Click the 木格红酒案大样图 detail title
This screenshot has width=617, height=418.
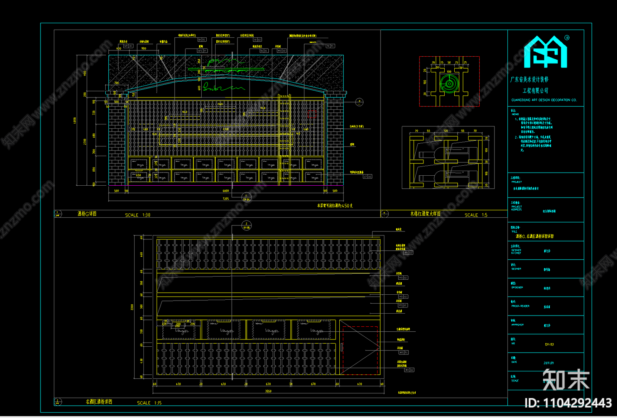point(425,213)
